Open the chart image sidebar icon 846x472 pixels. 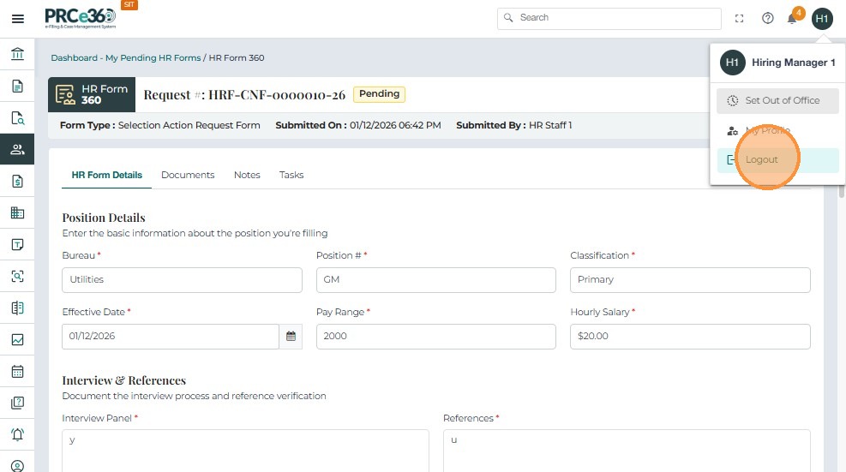(x=17, y=340)
